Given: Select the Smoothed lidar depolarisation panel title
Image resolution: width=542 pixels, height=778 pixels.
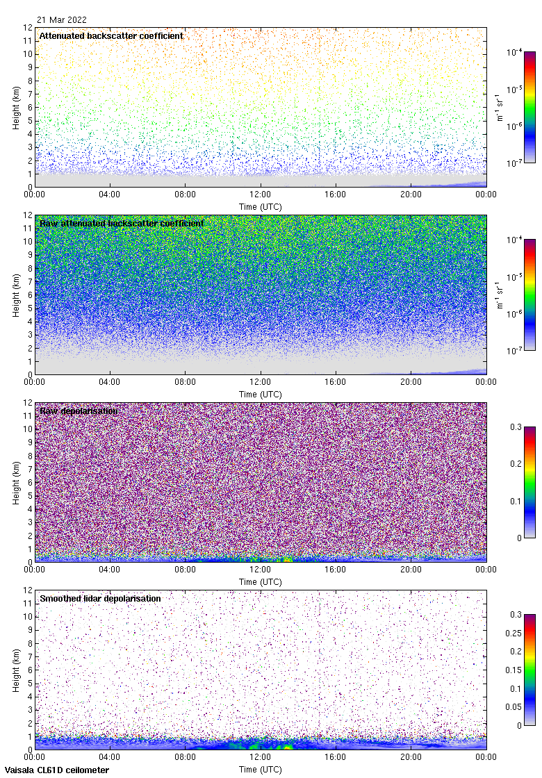Looking at the screenshot, I should (100, 598).
